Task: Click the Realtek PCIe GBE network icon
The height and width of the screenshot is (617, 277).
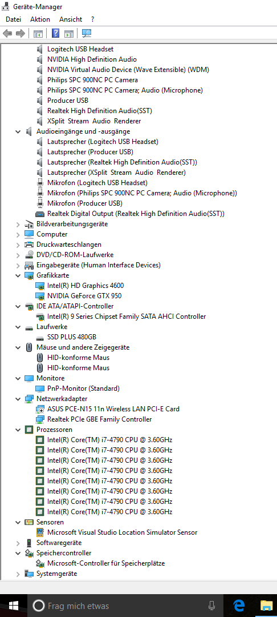Action: [x=40, y=419]
